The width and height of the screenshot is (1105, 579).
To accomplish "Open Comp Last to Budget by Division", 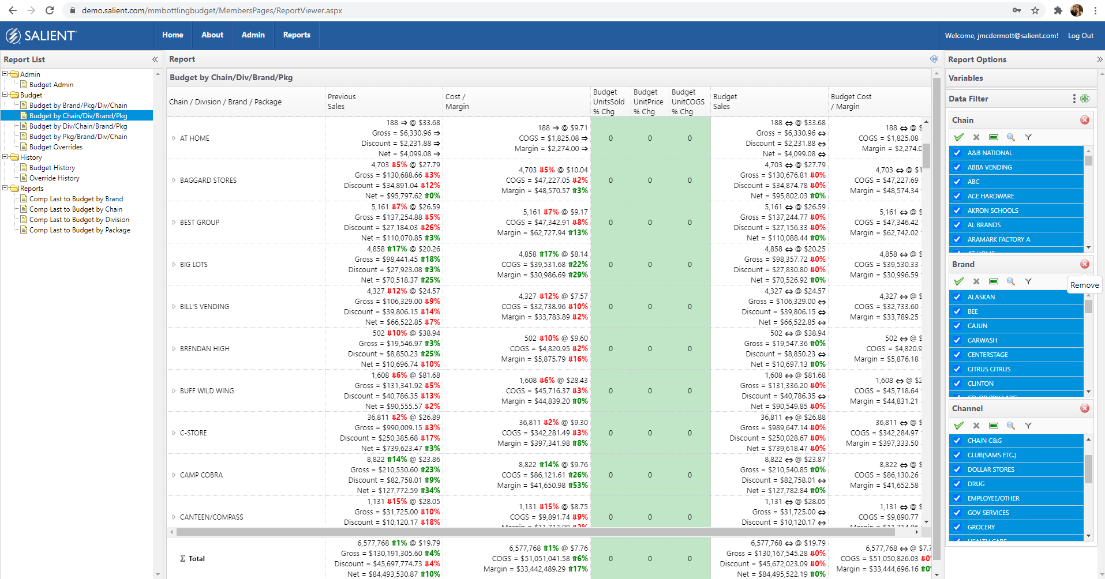I will click(x=79, y=220).
